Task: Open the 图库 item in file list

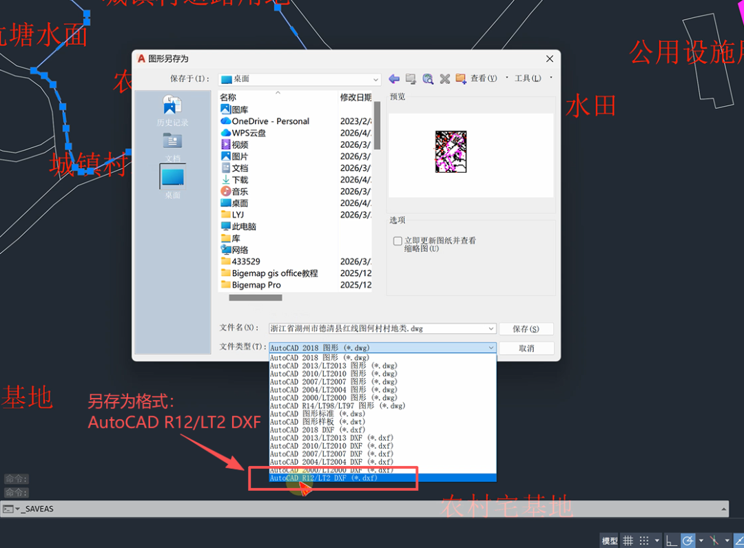Action: point(234,109)
